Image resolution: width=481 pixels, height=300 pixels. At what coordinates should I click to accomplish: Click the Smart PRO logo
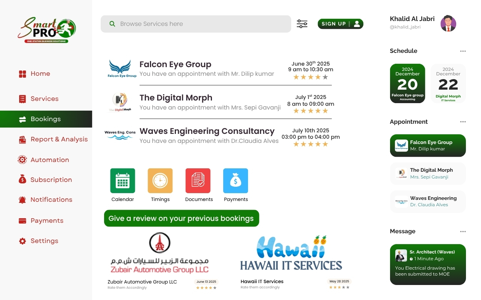[47, 30]
